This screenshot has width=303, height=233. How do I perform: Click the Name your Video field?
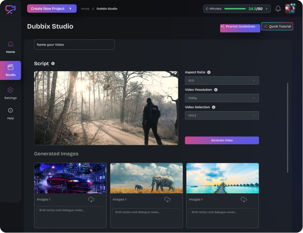[x=74, y=45]
